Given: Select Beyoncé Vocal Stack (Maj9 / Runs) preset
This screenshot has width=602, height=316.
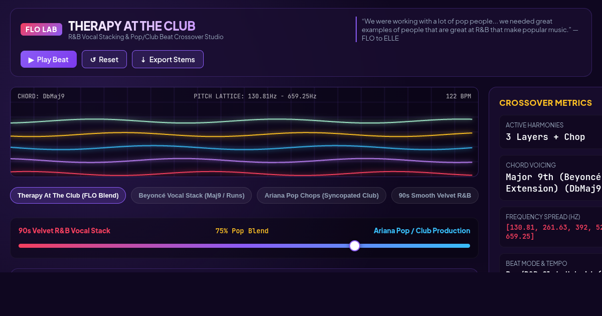Looking at the screenshot, I should (x=191, y=195).
